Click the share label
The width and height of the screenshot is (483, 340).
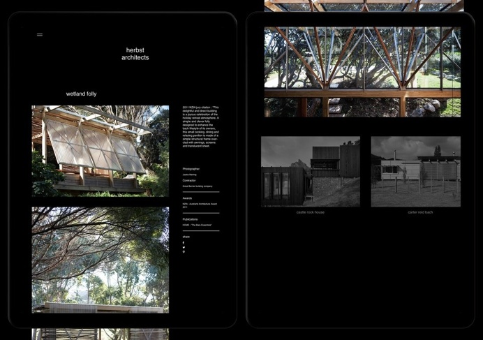(x=186, y=237)
